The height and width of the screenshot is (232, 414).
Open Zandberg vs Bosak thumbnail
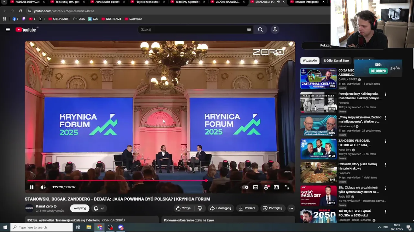(x=319, y=149)
